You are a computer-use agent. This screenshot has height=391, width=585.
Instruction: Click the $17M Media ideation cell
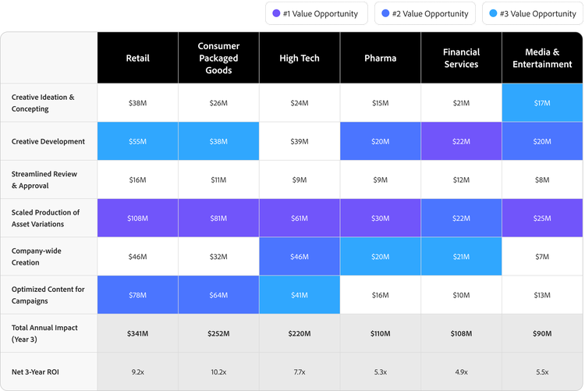point(542,103)
